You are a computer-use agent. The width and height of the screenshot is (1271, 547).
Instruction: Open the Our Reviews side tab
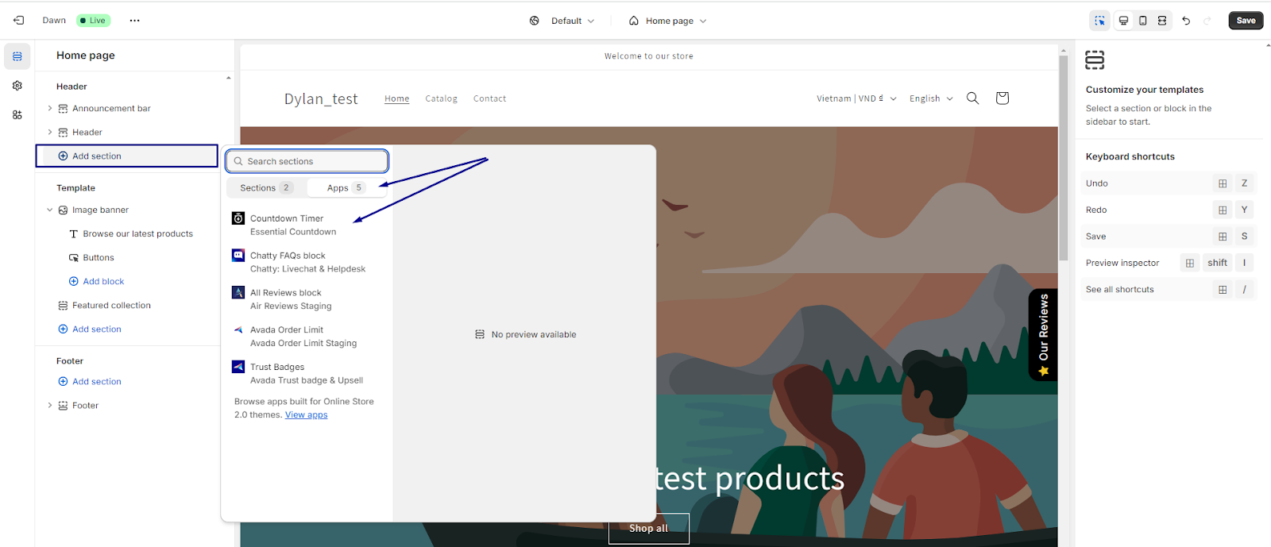tap(1043, 335)
